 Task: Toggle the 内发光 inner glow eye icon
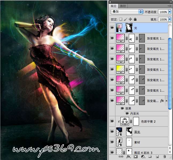(x=127, y=113)
